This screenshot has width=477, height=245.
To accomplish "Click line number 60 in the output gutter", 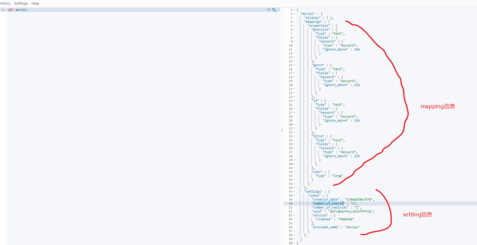I will point(290,243).
